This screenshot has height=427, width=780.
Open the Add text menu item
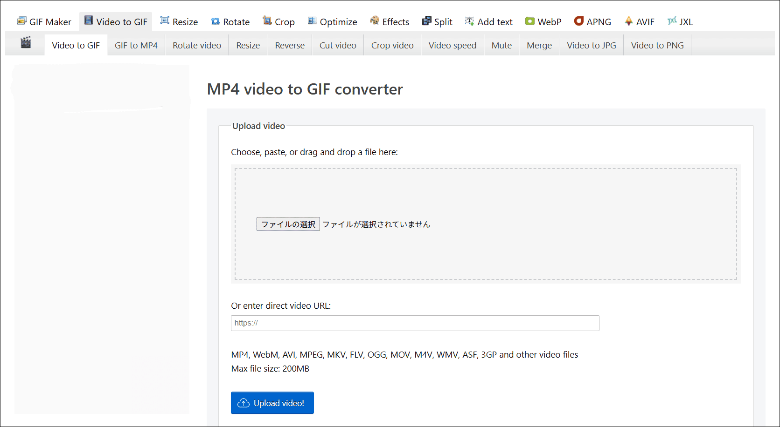coord(488,22)
